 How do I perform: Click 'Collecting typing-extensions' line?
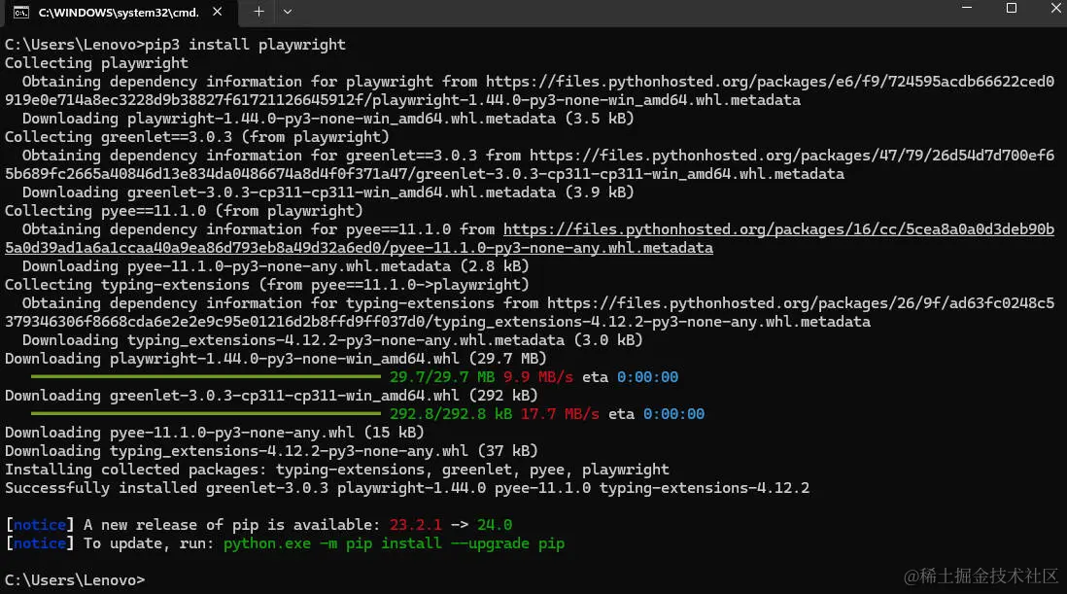click(x=266, y=285)
